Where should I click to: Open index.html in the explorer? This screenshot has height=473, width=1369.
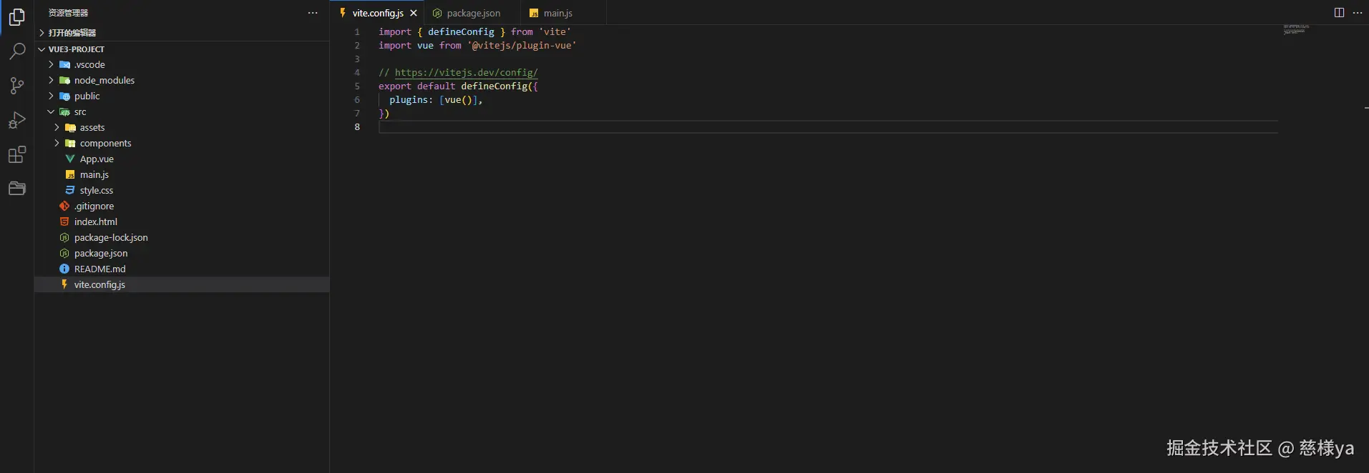[95, 221]
